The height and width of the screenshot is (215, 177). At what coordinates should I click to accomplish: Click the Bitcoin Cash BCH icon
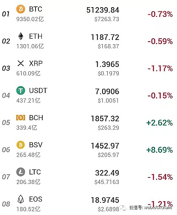click(21, 117)
